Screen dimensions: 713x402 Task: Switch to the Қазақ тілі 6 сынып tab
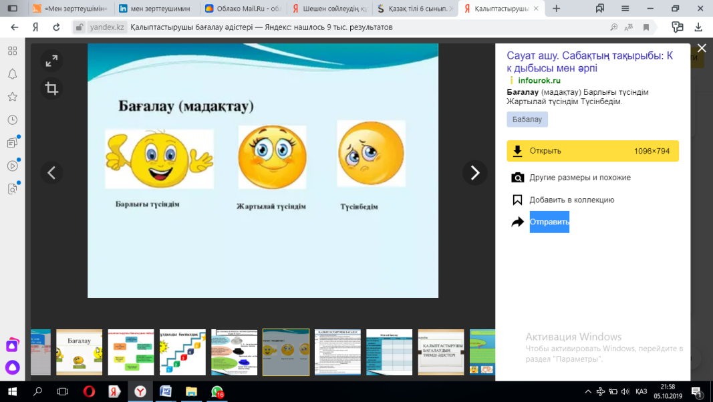click(x=413, y=9)
